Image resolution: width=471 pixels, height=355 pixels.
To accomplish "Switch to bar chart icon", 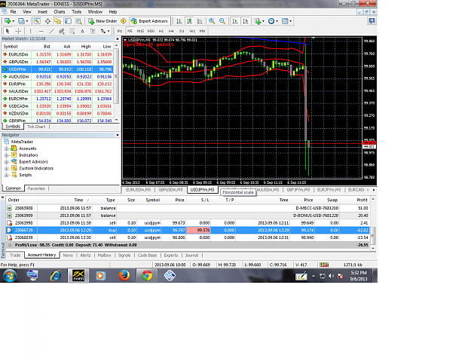I will tap(179, 21).
